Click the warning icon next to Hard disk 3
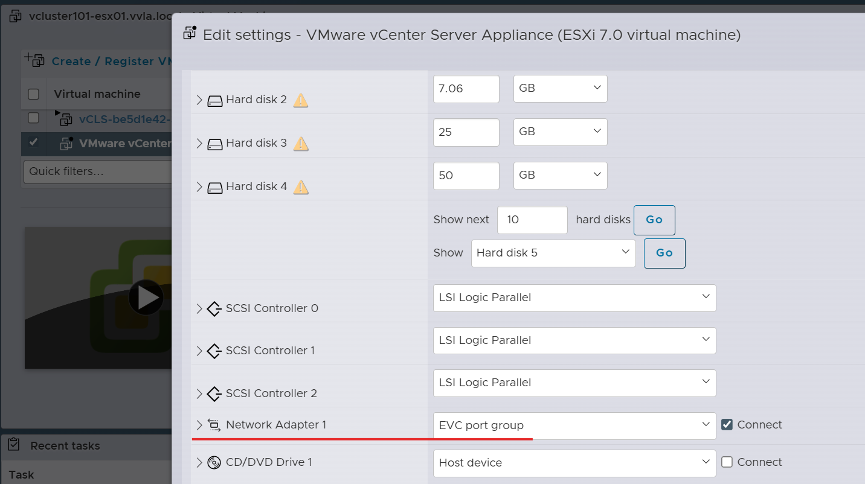 click(300, 144)
